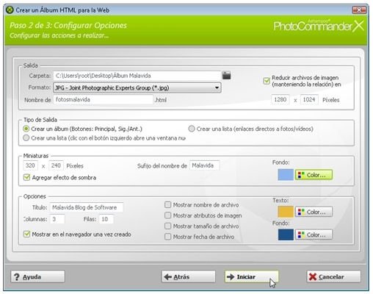The image size is (373, 294).
Task: Select Crear un álbum radio option
Action: [x=26, y=129]
